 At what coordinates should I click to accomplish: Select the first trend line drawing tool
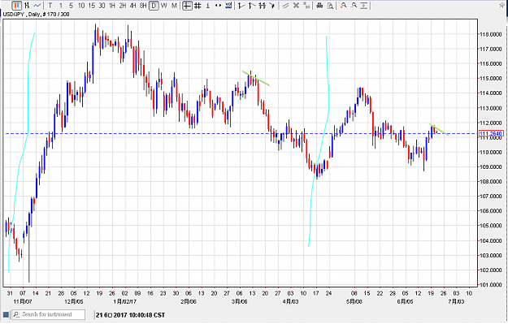pyautogui.click(x=241, y=6)
